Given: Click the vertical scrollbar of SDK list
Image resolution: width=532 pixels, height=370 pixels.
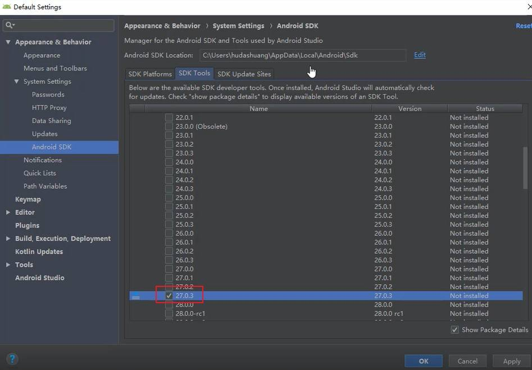Looking at the screenshot, I should tap(525, 168).
